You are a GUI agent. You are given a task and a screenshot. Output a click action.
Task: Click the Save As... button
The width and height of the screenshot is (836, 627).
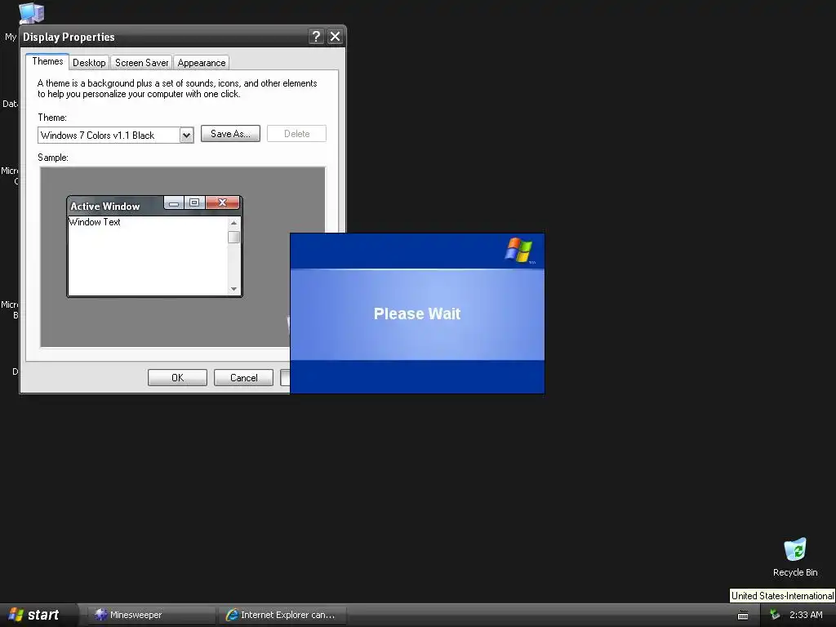tap(230, 134)
